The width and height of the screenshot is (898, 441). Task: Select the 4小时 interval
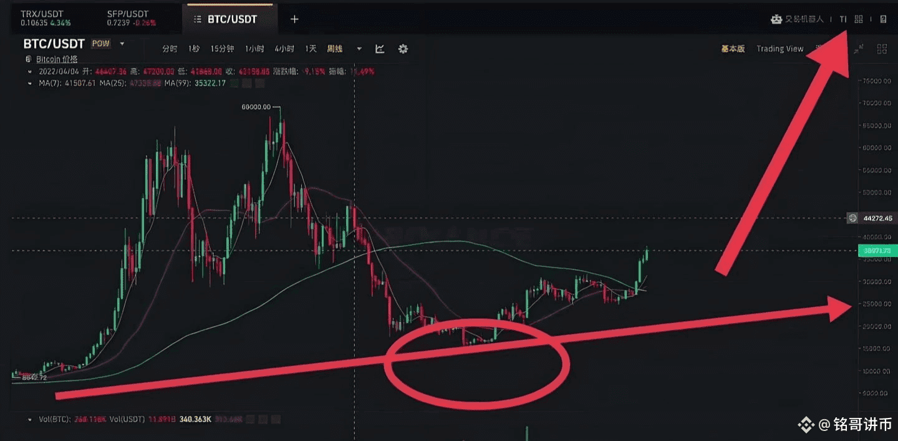coord(284,49)
